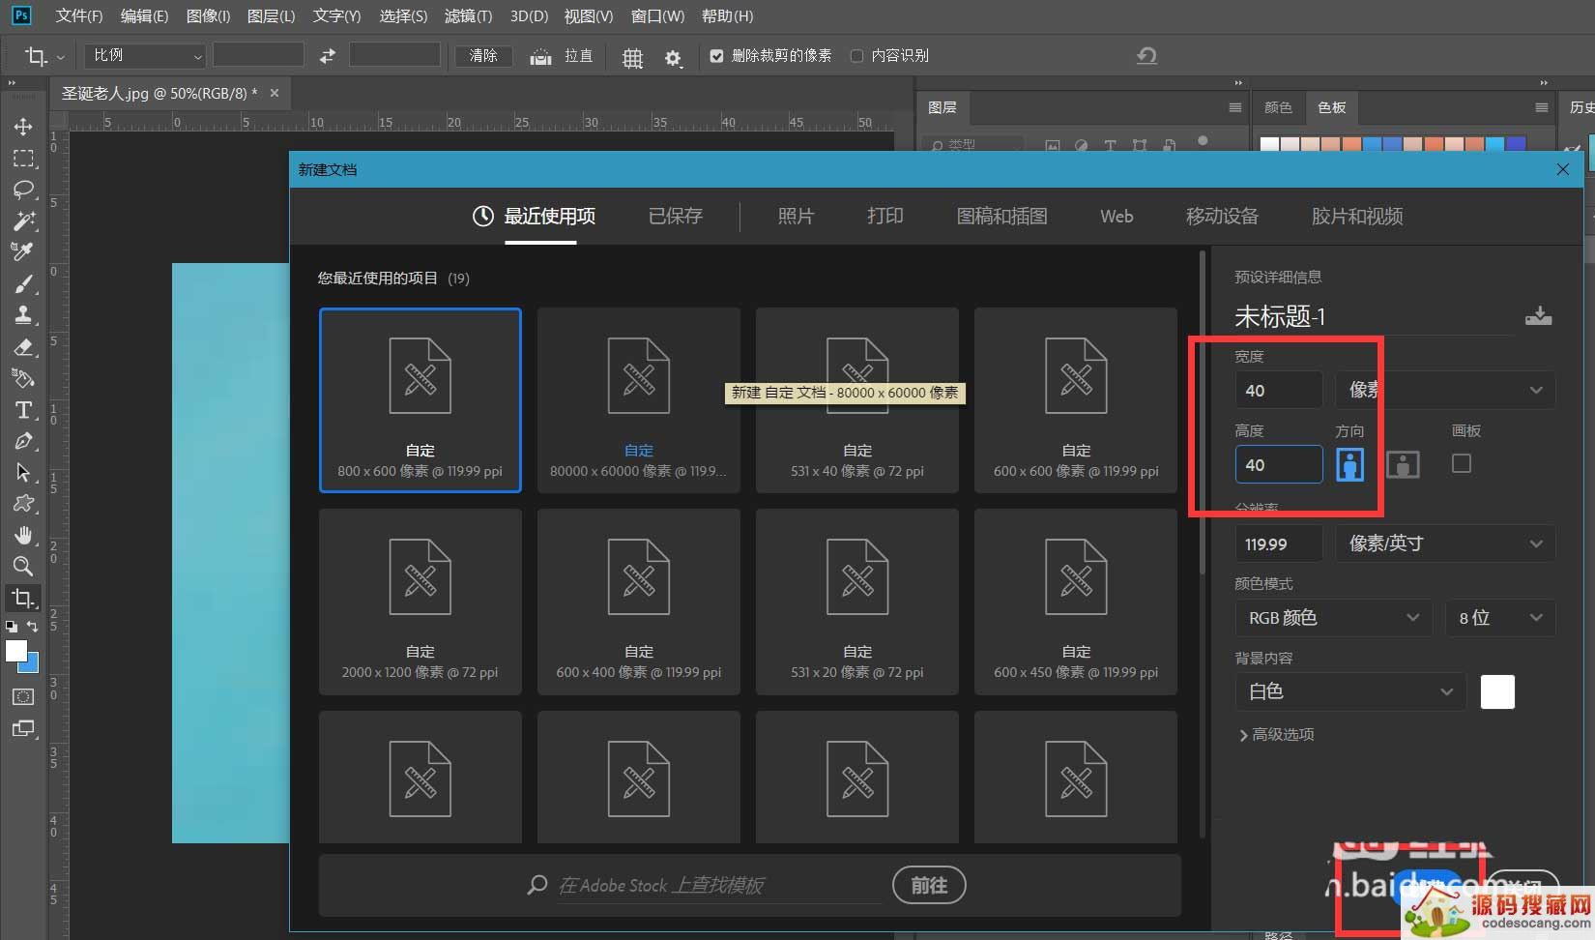Select 2000 x 1200 像素 preset
Viewport: 1595px width, 940px height.
(x=420, y=602)
